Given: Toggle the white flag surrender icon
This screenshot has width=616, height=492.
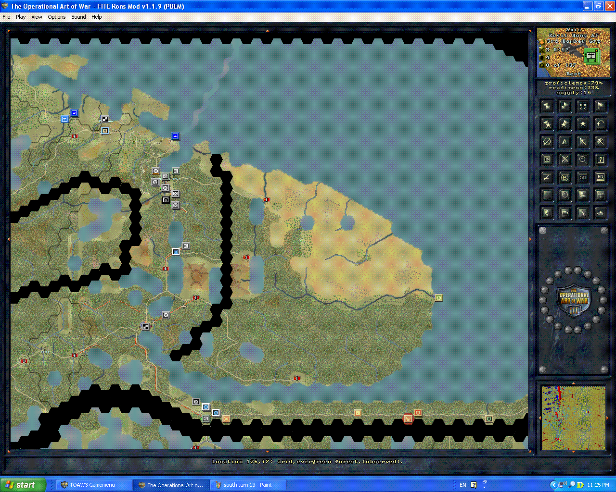Looking at the screenshot, I should pyautogui.click(x=600, y=106).
